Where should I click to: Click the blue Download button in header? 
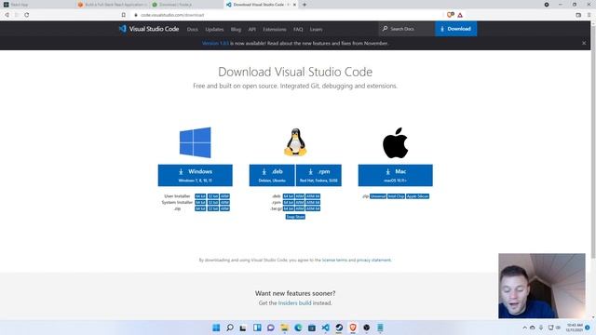coord(455,29)
